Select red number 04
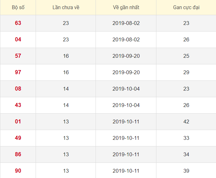216x178 pixels. [x=18, y=39]
